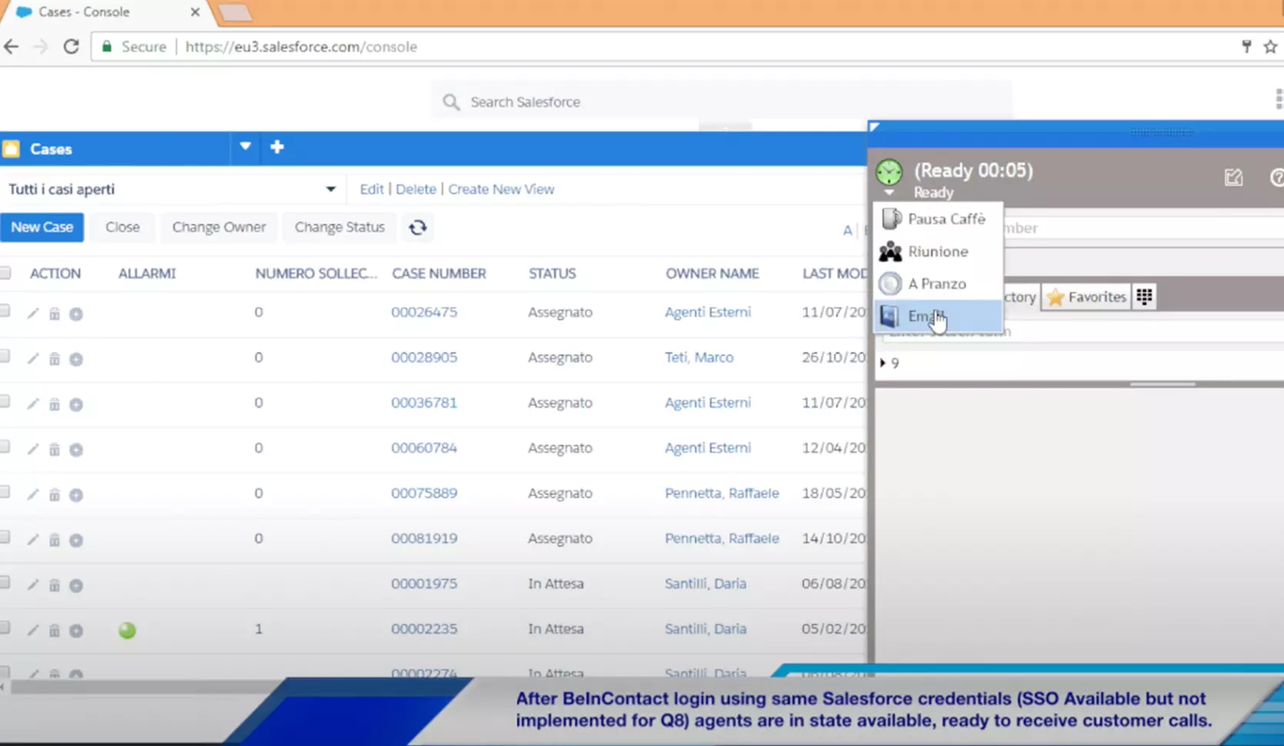Click the browser back arrow
Screen dimensions: 1284x746
(x=11, y=47)
